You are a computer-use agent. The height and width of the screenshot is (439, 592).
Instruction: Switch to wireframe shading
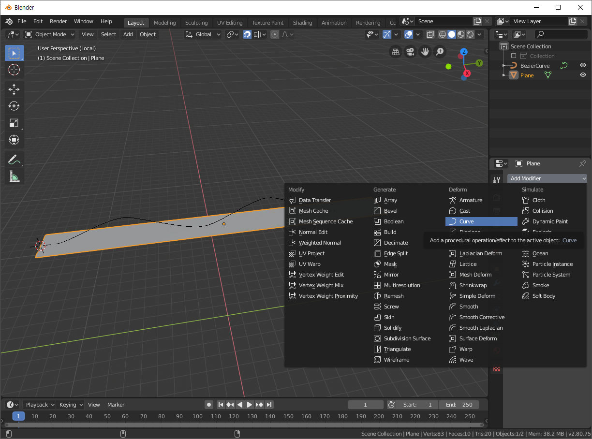tap(442, 34)
